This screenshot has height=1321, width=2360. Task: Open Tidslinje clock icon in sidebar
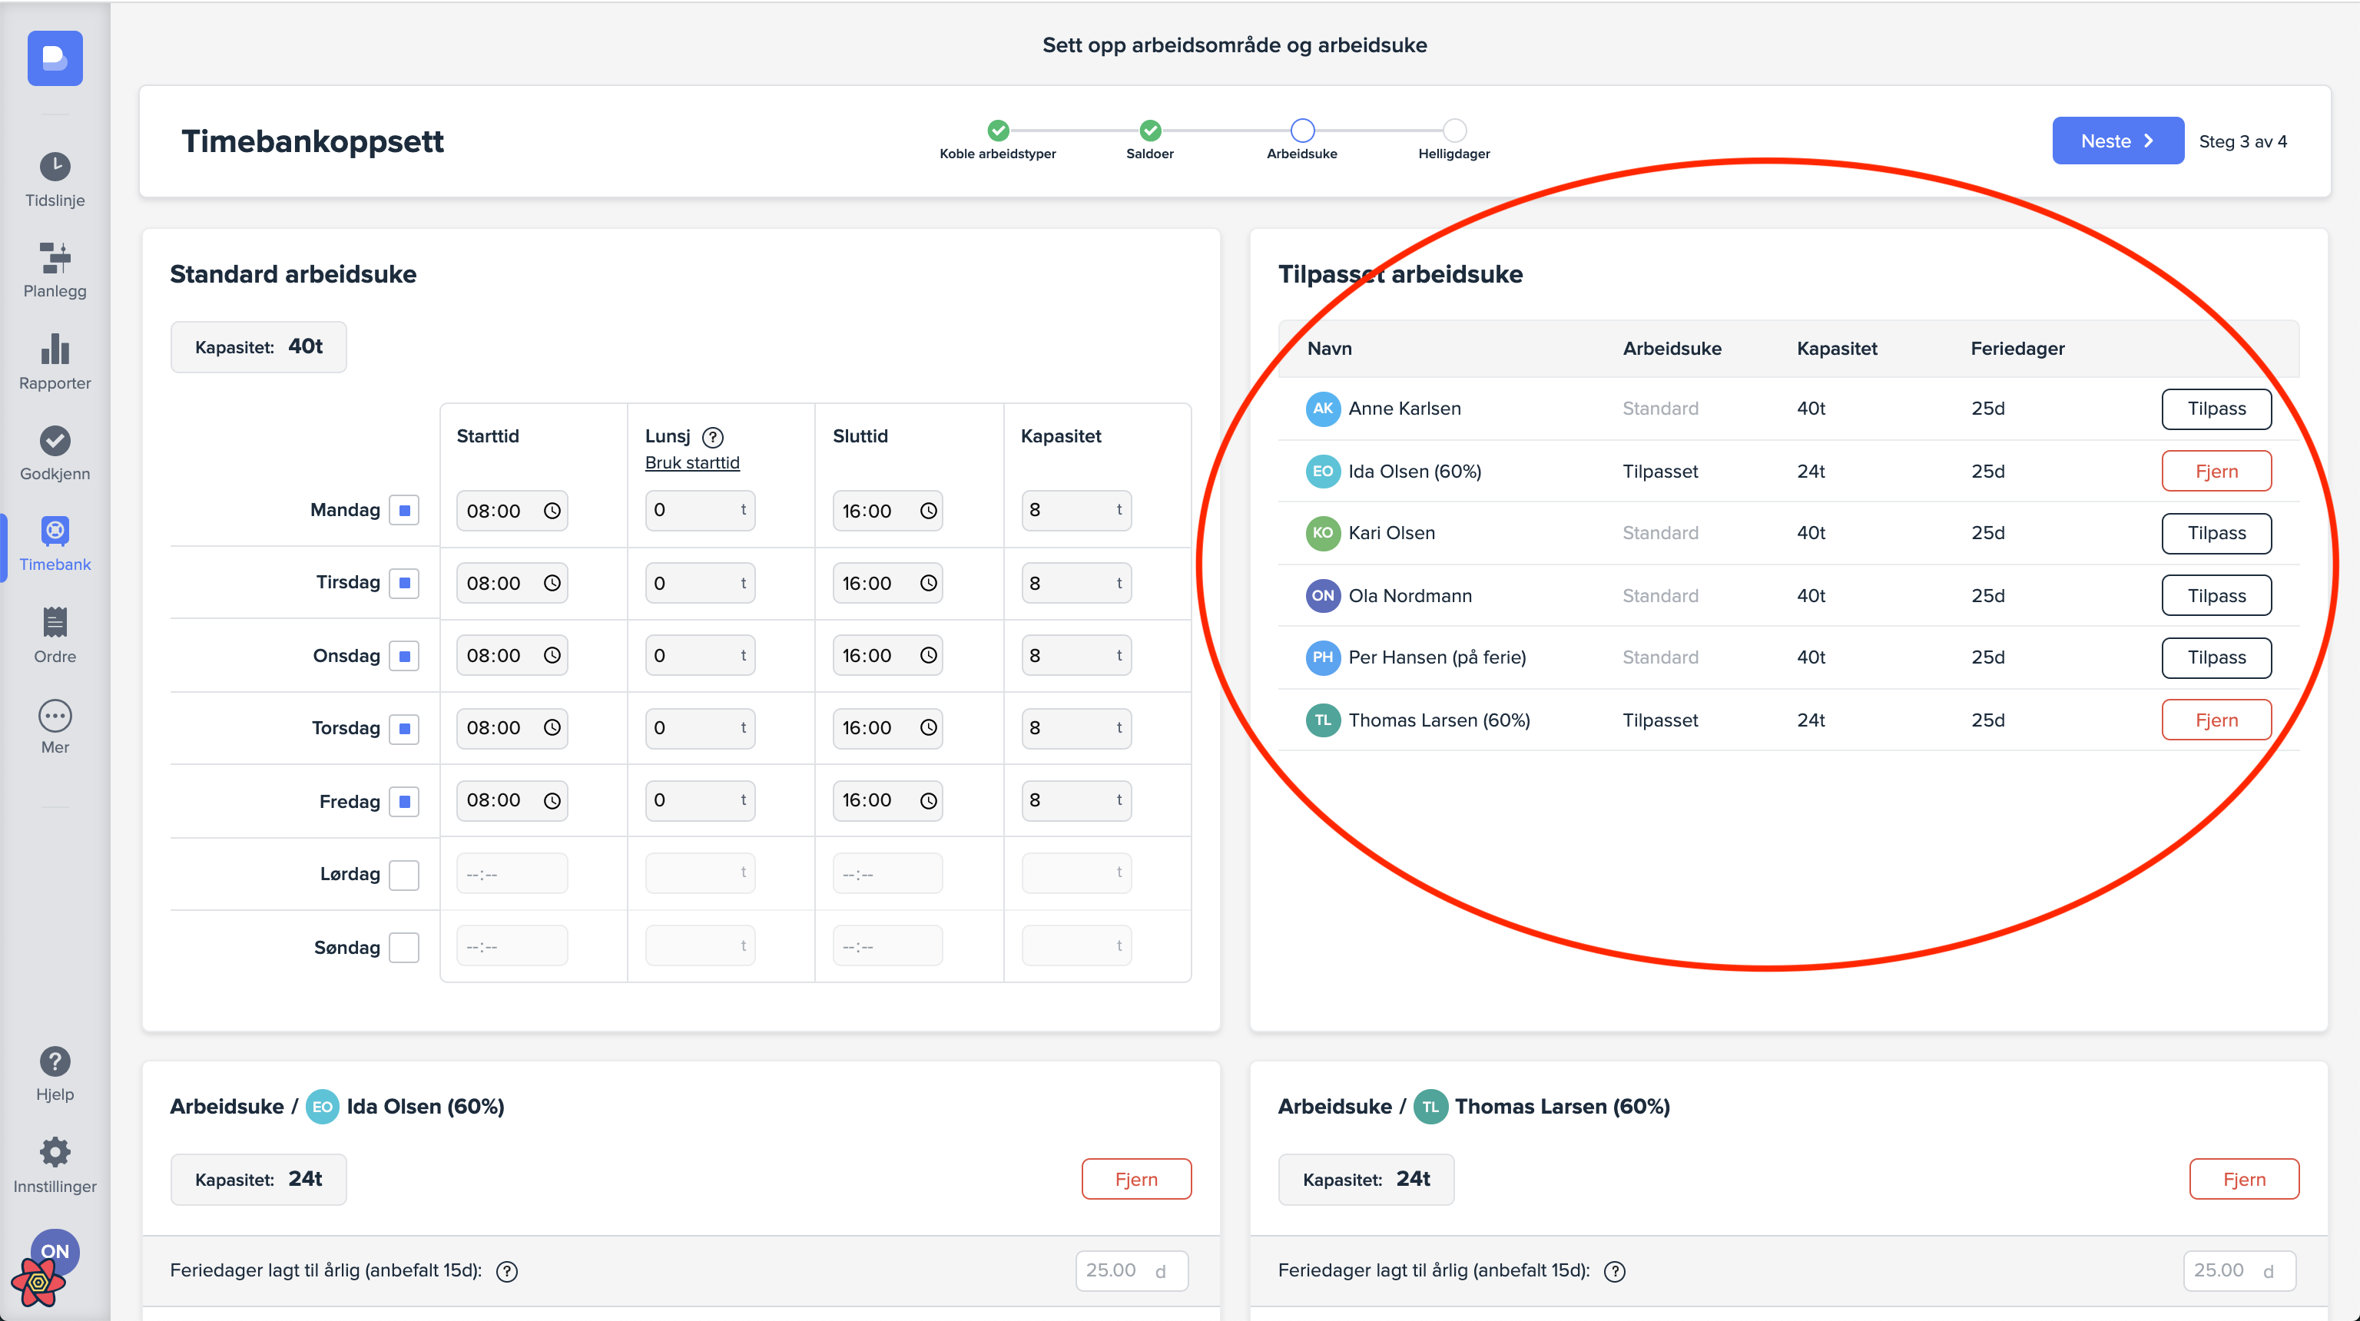(55, 167)
